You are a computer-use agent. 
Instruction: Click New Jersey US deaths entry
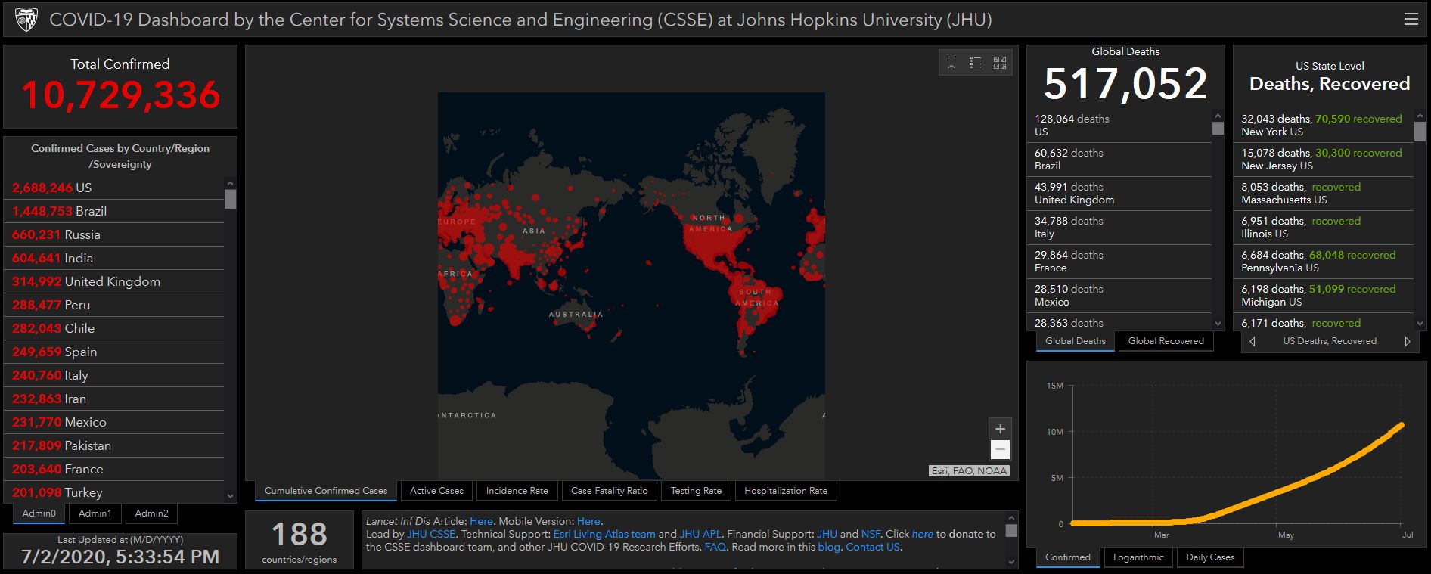coord(1324,160)
